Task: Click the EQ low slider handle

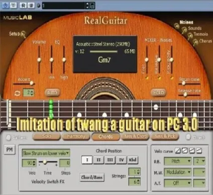Action: [51, 60]
